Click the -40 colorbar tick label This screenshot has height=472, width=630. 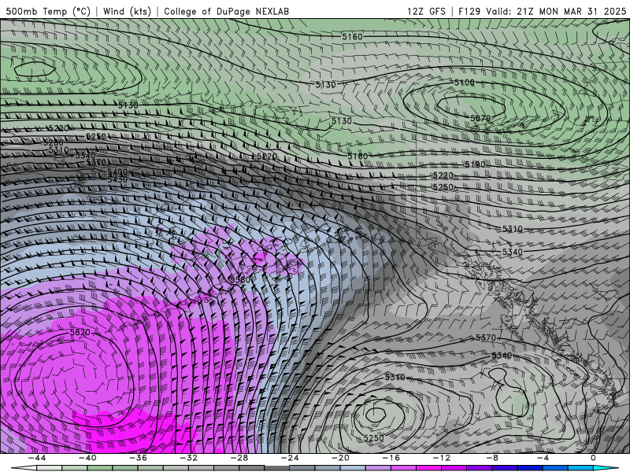point(87,458)
